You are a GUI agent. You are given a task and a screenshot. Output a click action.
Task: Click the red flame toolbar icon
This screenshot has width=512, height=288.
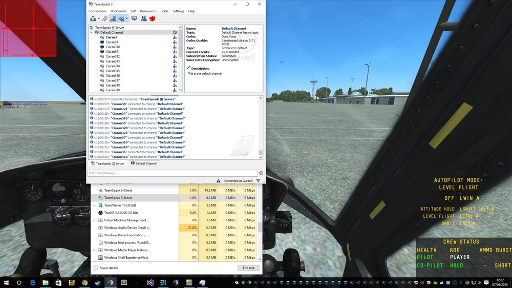(152, 18)
